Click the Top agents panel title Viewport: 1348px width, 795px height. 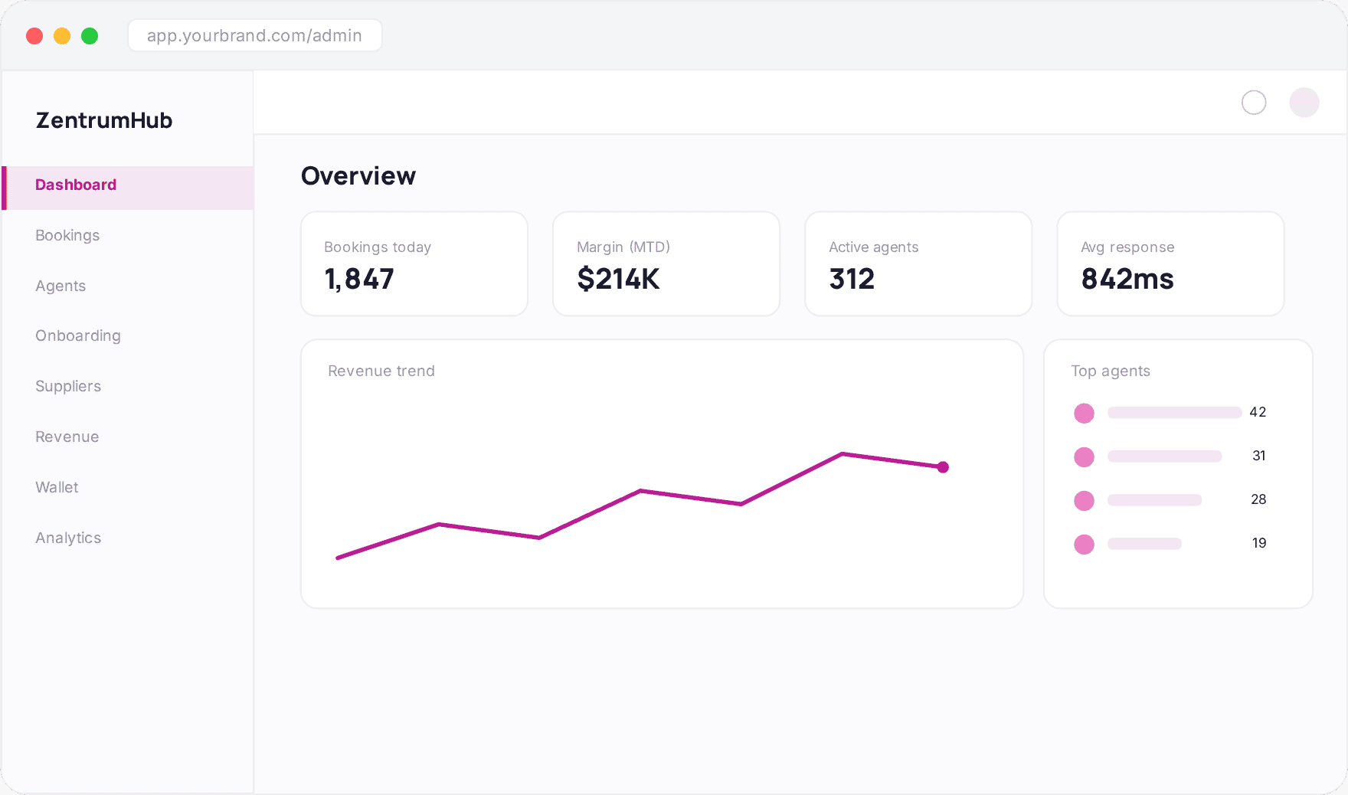coord(1111,371)
